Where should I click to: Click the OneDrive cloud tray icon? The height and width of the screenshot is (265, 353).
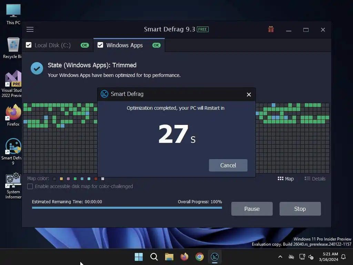(x=291, y=257)
